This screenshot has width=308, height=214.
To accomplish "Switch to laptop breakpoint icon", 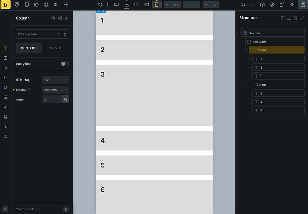I will [126, 4].
